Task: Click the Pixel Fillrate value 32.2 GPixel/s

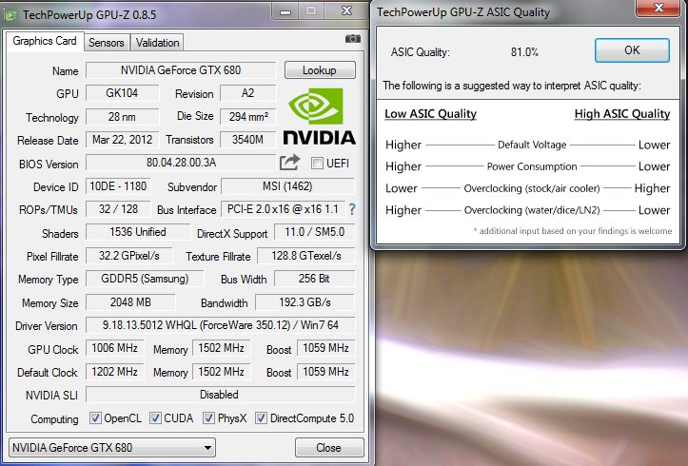Action: pyautogui.click(x=129, y=256)
